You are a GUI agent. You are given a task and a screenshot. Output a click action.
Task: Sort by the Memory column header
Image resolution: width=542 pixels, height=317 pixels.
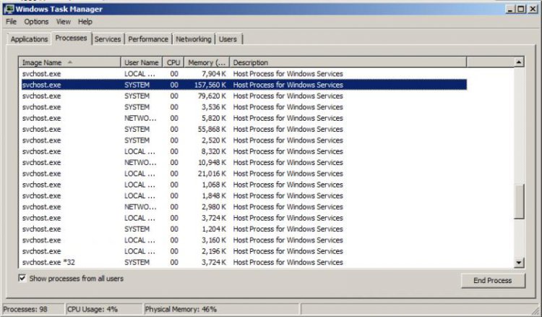point(207,63)
